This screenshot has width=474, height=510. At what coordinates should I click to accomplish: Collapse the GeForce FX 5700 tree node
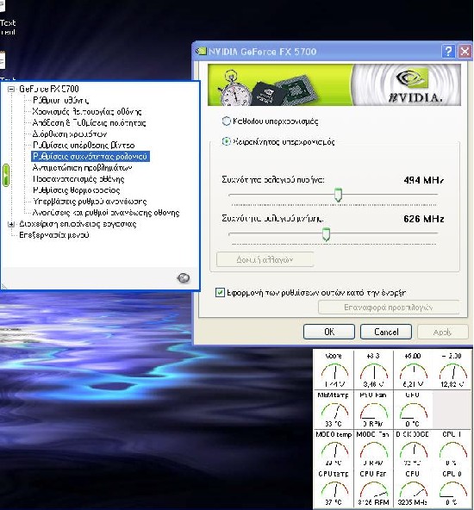11,89
